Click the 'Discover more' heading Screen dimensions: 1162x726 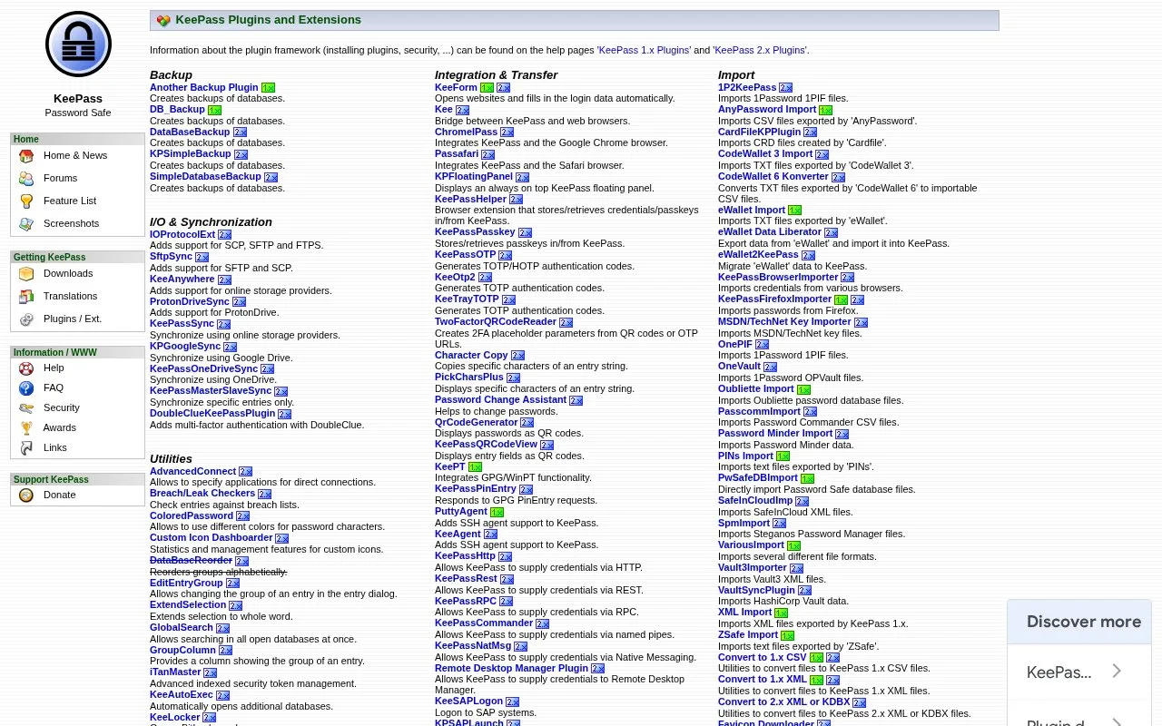point(1084,622)
